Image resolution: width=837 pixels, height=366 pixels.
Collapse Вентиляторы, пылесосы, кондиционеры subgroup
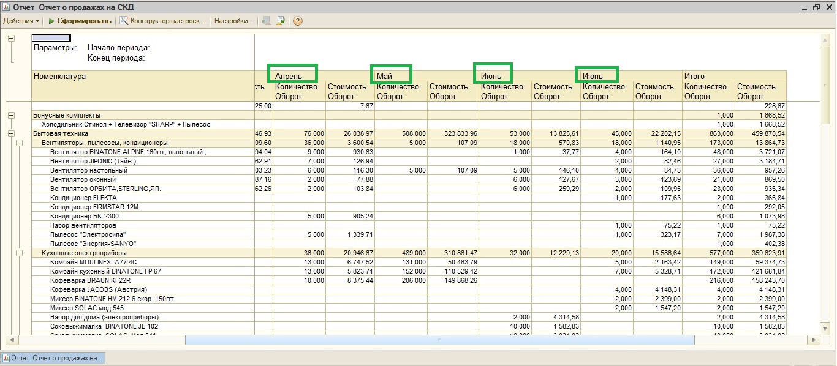click(x=20, y=143)
